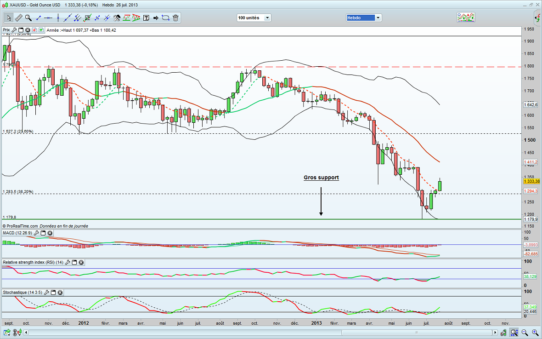The image size is (542, 339).
Task: Zoom out the chart using minus magnifier
Action: point(524,332)
